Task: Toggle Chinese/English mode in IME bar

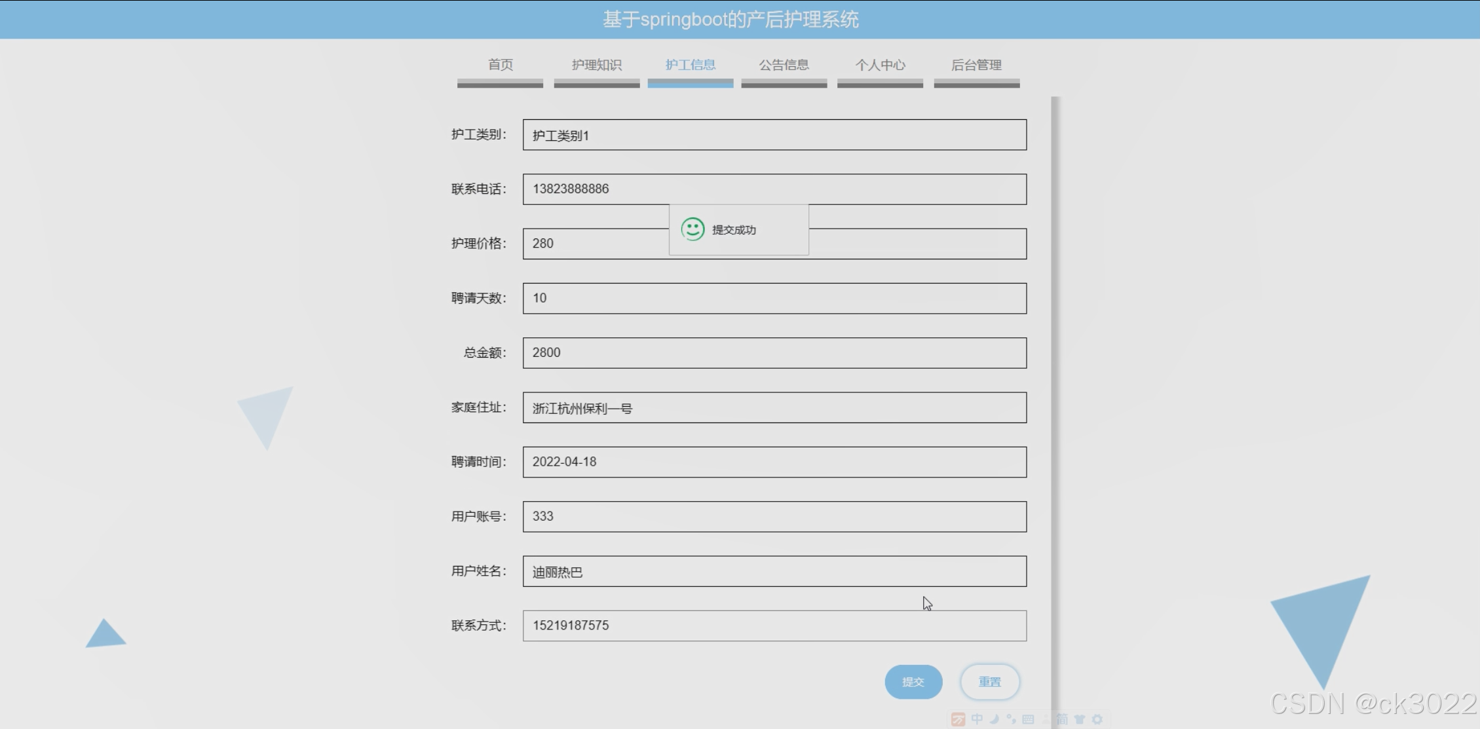Action: [977, 719]
